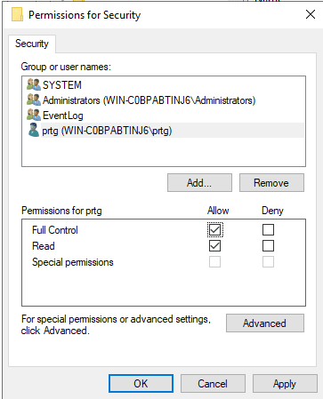Click the Apply button
This screenshot has height=399, width=323.
(x=285, y=384)
